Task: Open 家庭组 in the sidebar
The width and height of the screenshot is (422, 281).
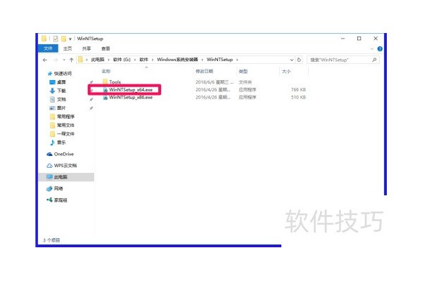Action: tap(57, 200)
